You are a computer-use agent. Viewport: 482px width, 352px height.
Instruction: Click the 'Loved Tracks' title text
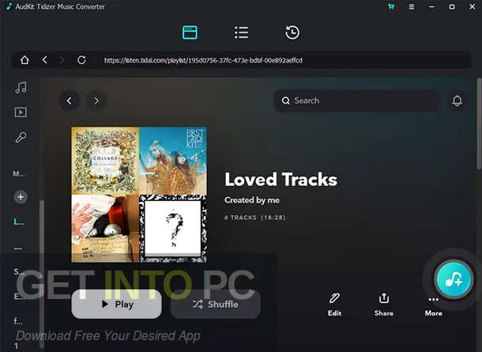(x=281, y=180)
